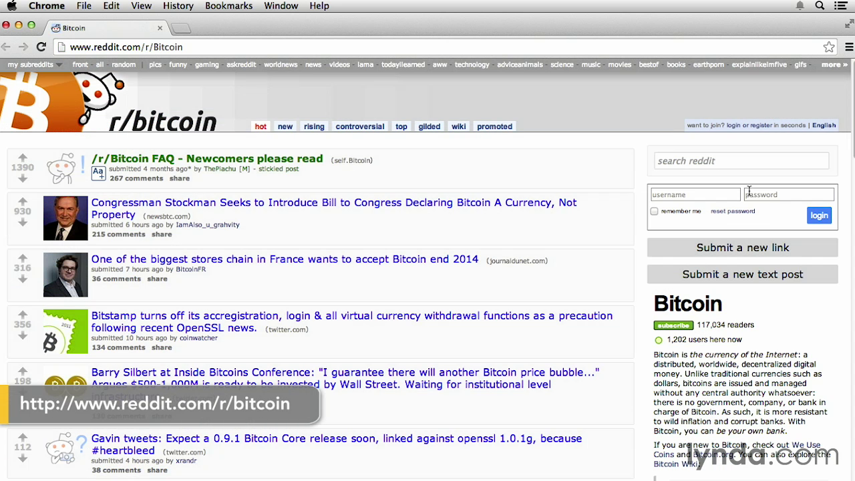Viewport: 855px width, 481px height.
Task: Upvote the Barry Silbert conference post
Action: tap(23, 371)
